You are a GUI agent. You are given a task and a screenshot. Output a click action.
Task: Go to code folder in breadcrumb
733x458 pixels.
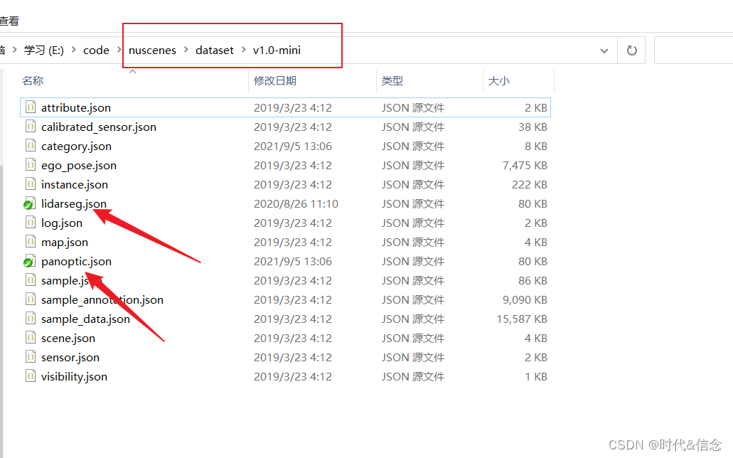pyautogui.click(x=96, y=50)
